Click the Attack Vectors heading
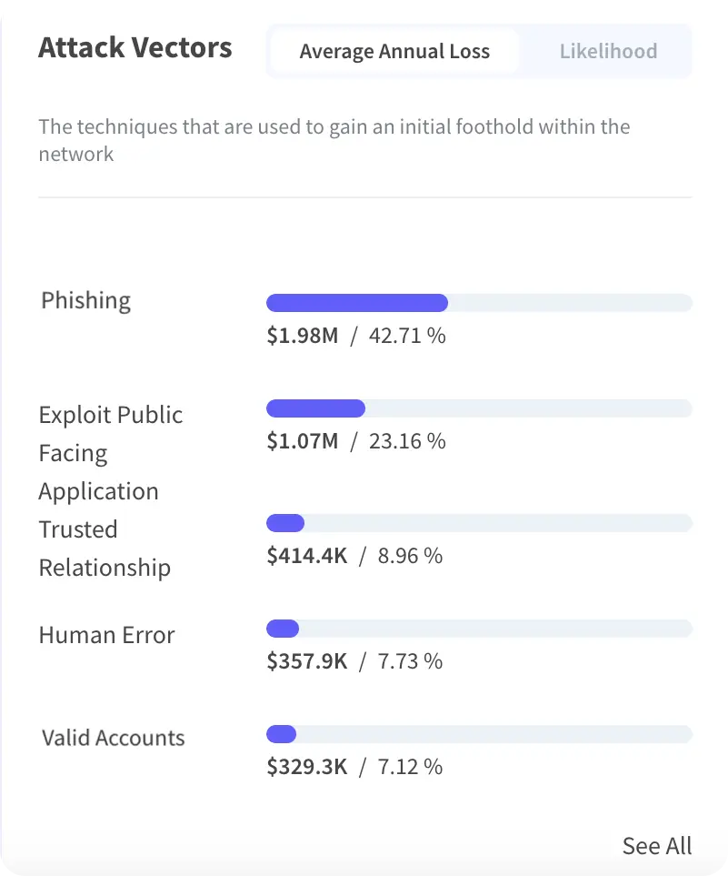 (135, 46)
